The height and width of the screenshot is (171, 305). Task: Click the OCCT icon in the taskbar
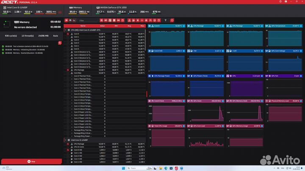(176, 168)
